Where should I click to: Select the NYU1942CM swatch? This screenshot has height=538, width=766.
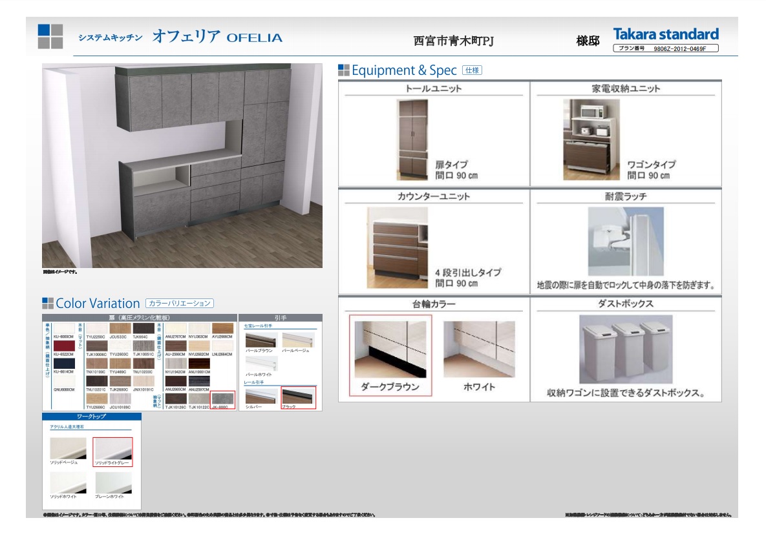(176, 364)
